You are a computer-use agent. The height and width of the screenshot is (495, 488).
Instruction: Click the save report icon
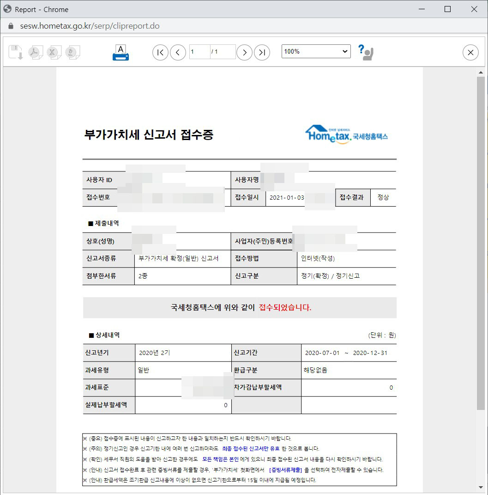pyautogui.click(x=15, y=52)
